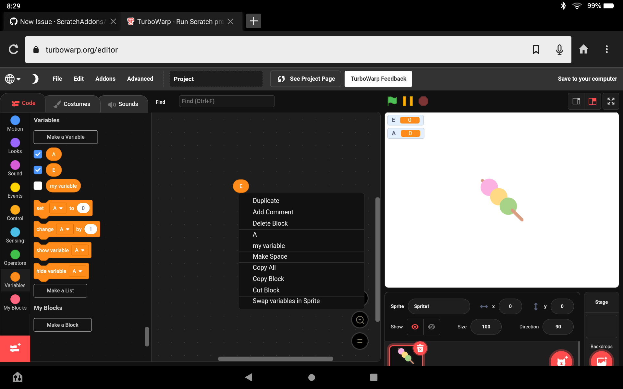This screenshot has width=623, height=389.
Task: Click the Make a Variable button
Action: 66,137
